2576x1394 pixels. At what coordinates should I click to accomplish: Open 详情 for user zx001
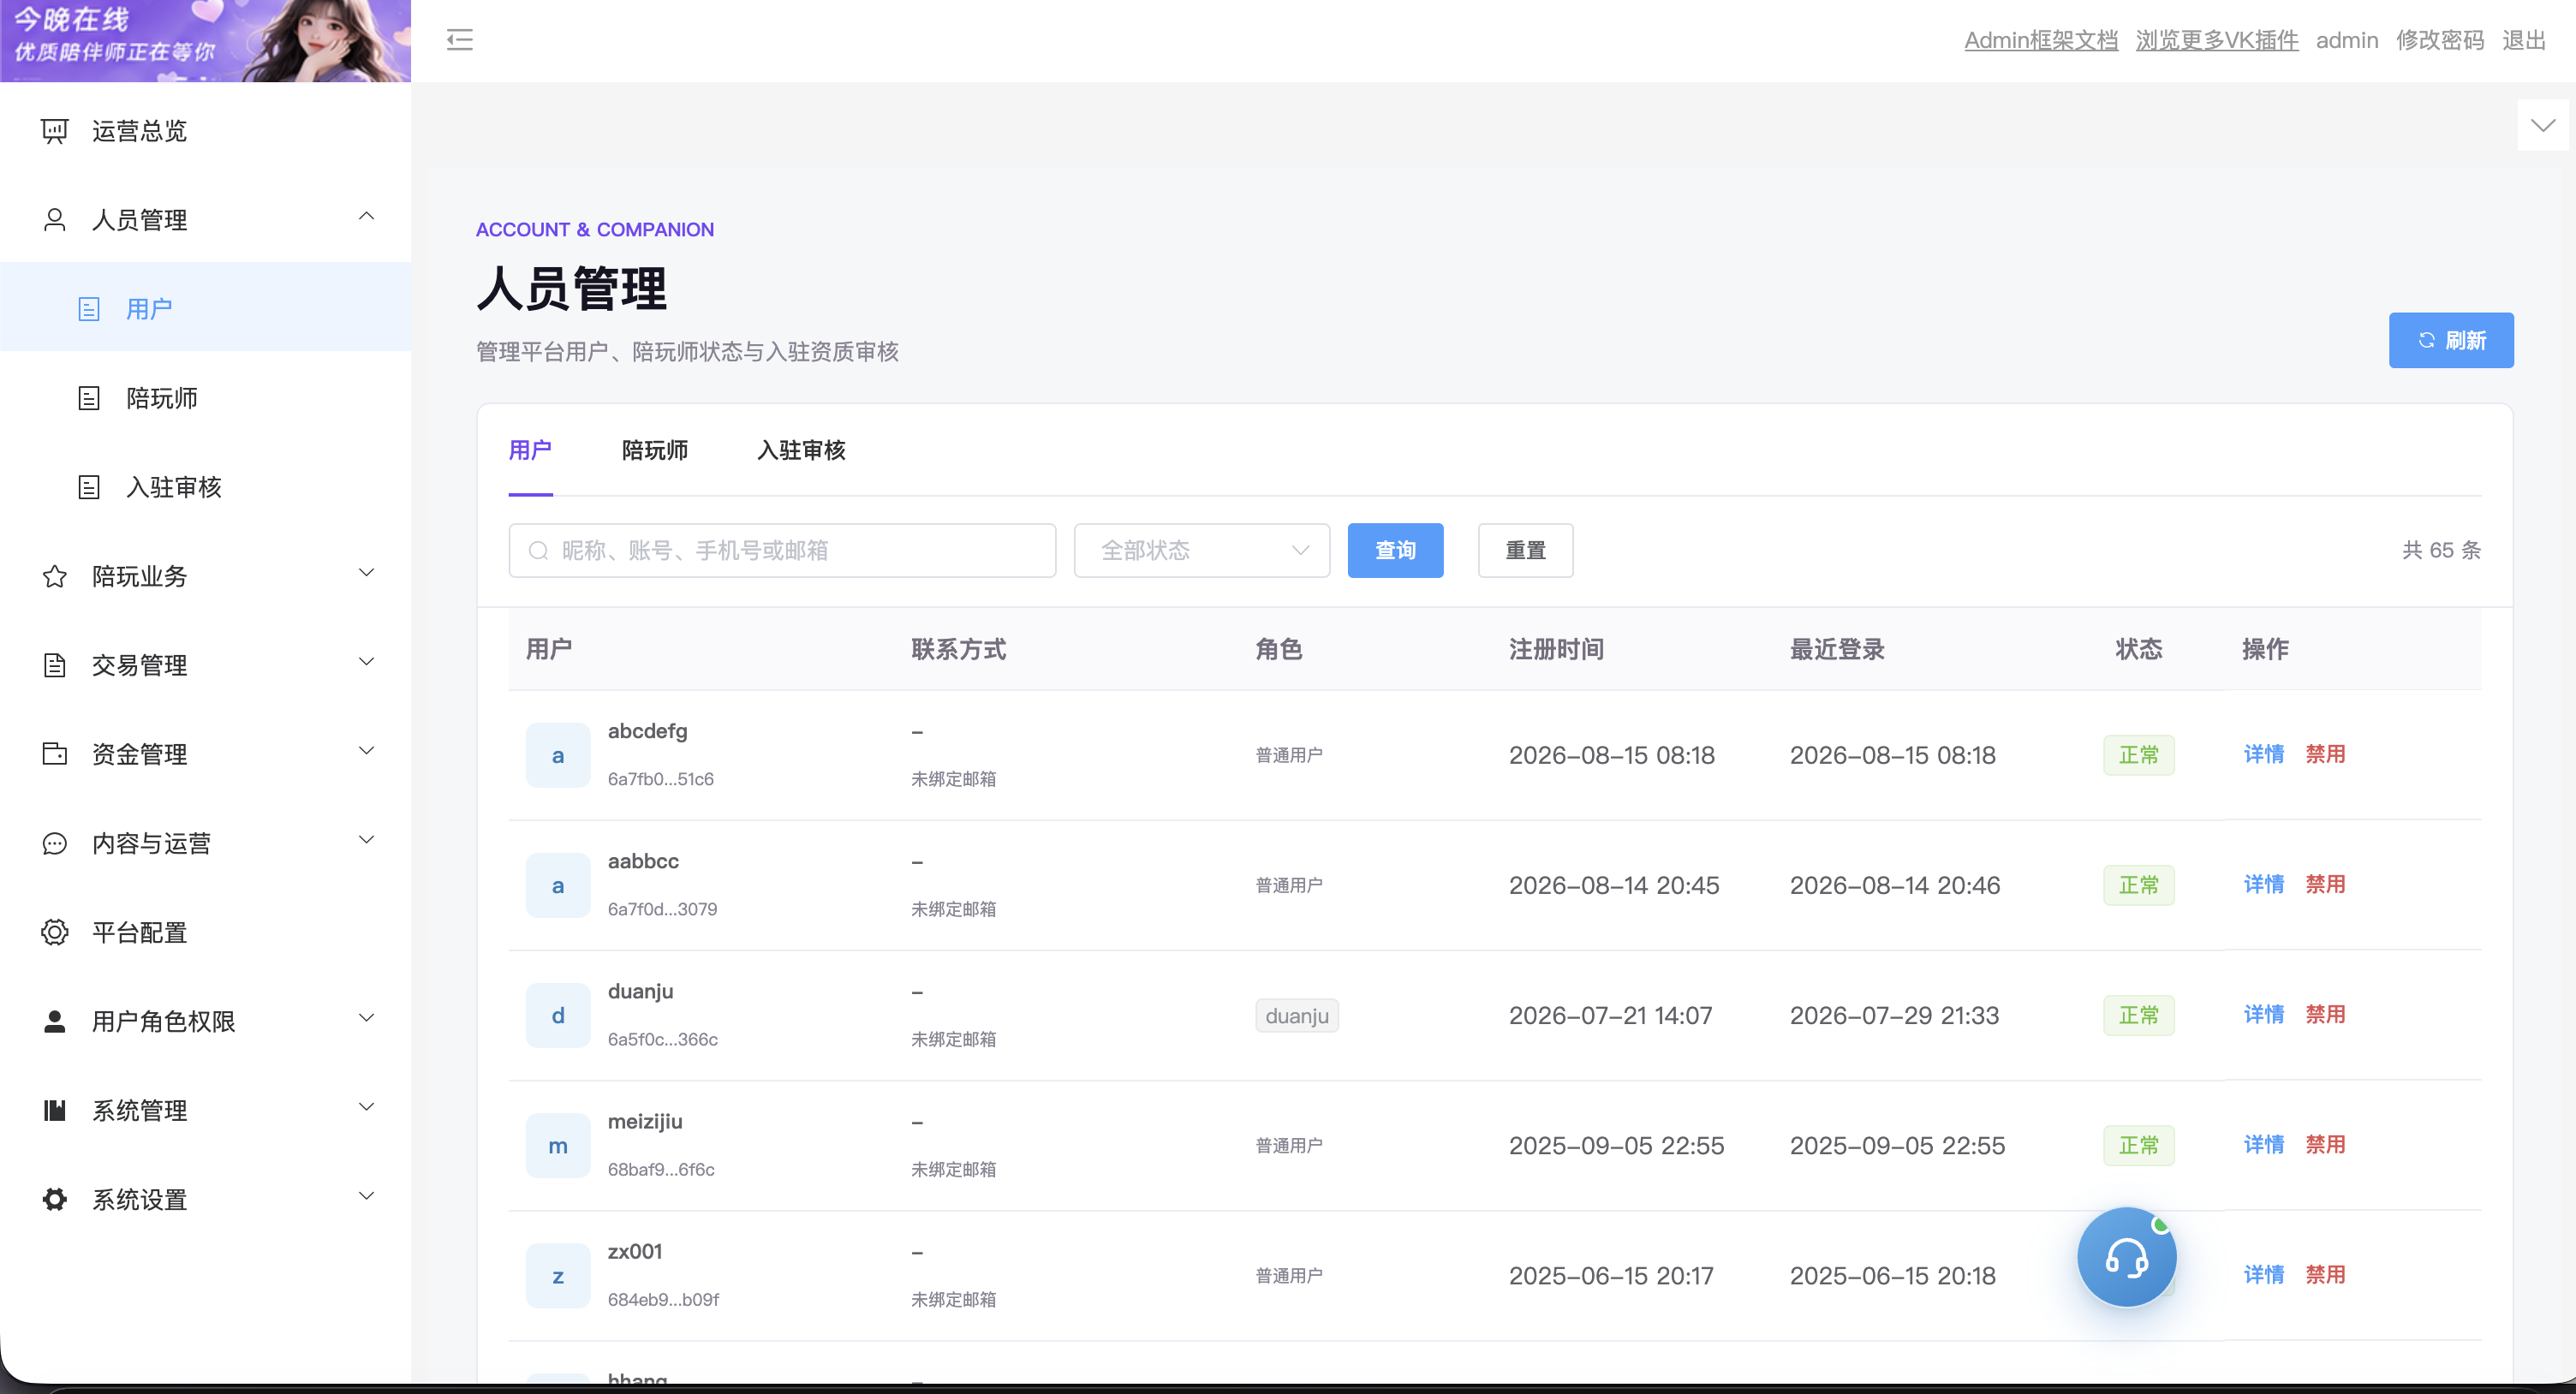(x=2264, y=1274)
